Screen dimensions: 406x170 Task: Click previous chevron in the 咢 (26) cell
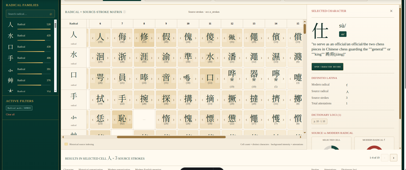click(x=93, y=79)
